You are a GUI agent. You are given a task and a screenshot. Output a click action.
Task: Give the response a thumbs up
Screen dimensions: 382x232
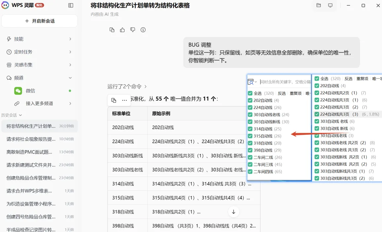coord(122,30)
